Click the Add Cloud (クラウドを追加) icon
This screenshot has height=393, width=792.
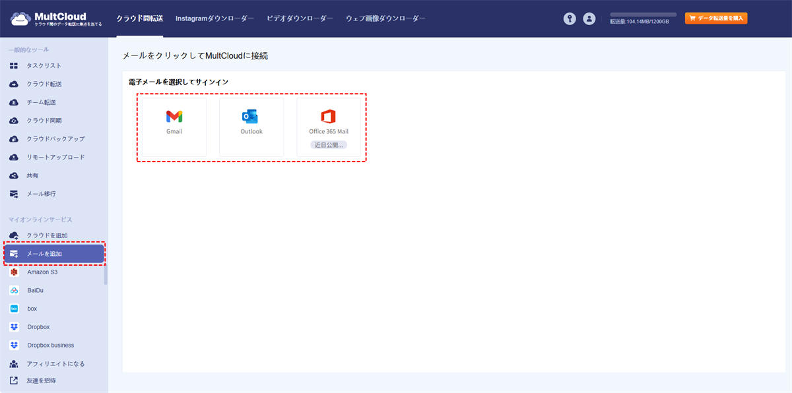(x=14, y=235)
